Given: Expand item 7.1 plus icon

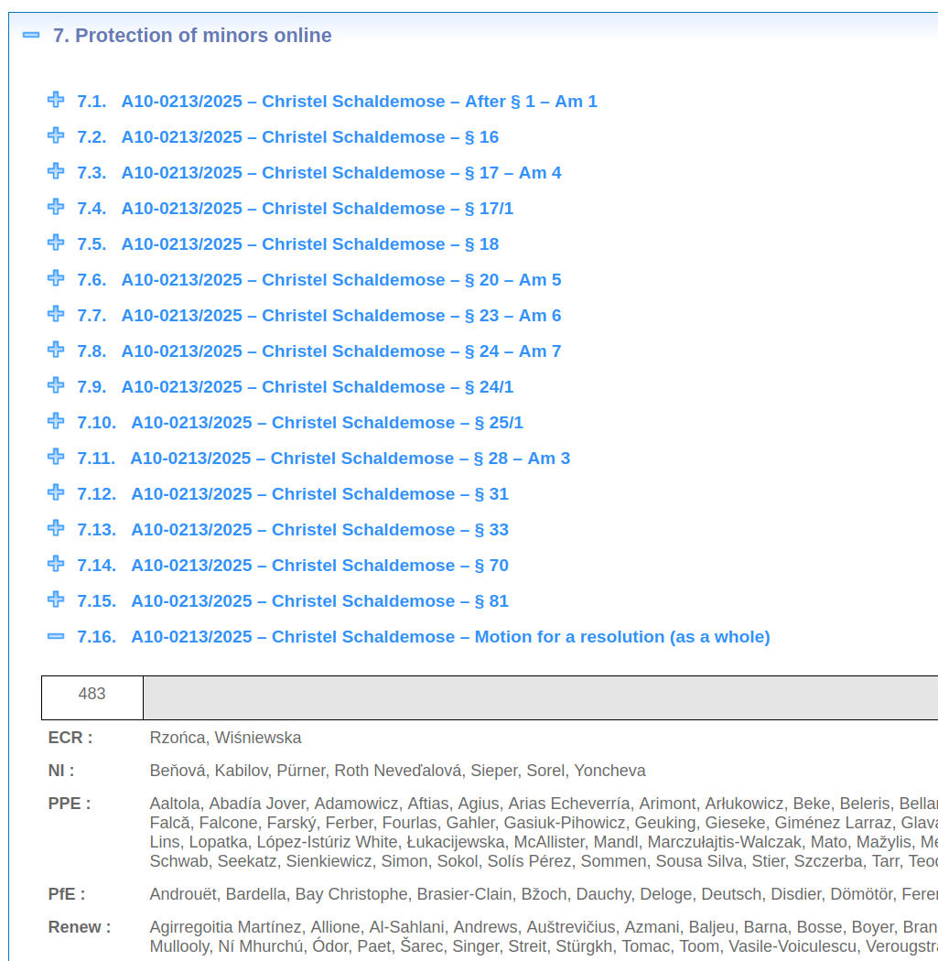Looking at the screenshot, I should click(x=56, y=100).
